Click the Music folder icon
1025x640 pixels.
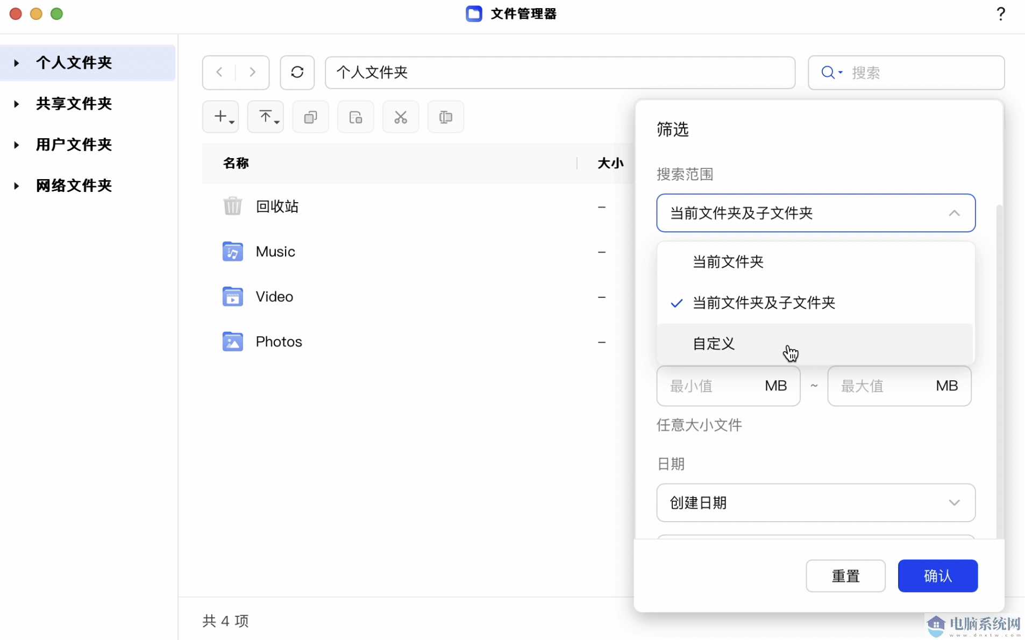[x=232, y=251]
